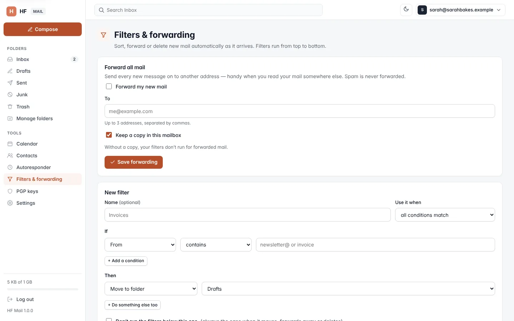
Task: Click the forwarding To address field
Action: (300, 111)
